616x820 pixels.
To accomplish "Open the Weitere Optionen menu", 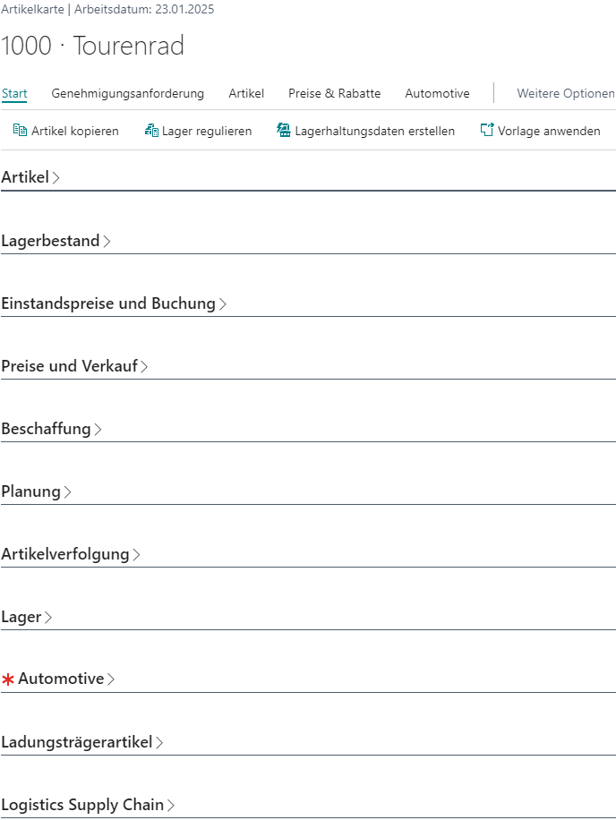I will coord(565,93).
